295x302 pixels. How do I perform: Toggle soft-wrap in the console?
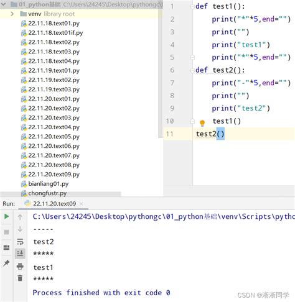20,242
